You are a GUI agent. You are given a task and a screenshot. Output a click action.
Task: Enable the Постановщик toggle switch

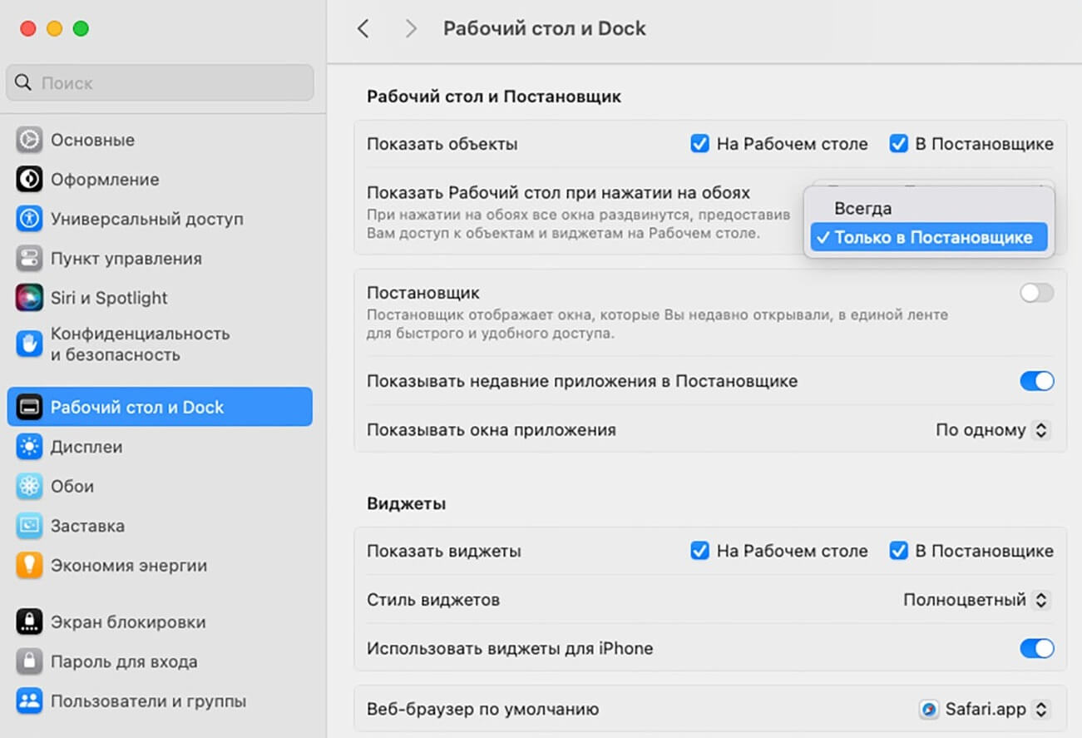pos(1036,293)
